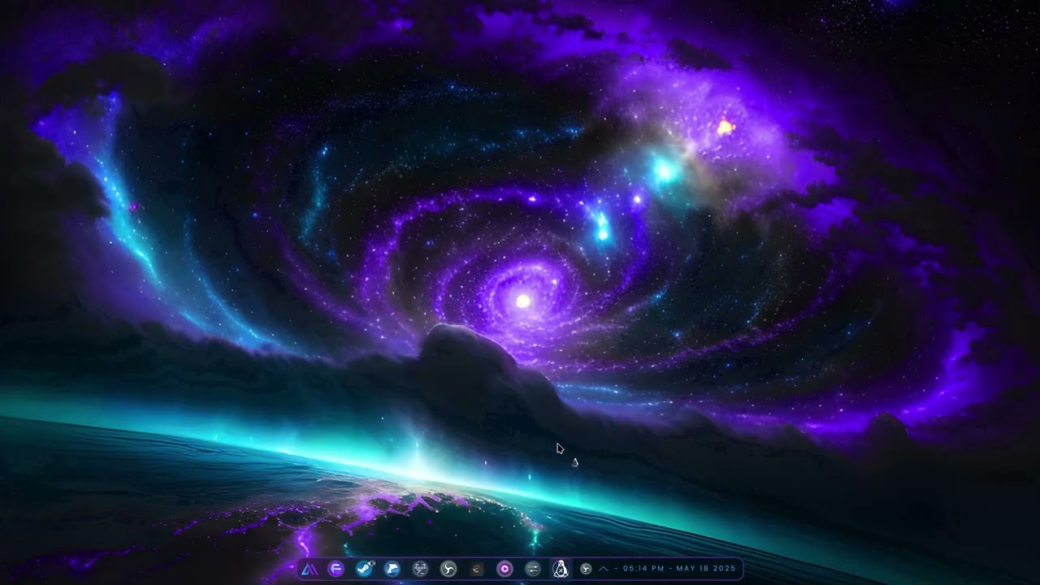Open the clock showing 05:14 PM - MAY 18 2025
Screen dimensions: 1040x585
click(679, 569)
